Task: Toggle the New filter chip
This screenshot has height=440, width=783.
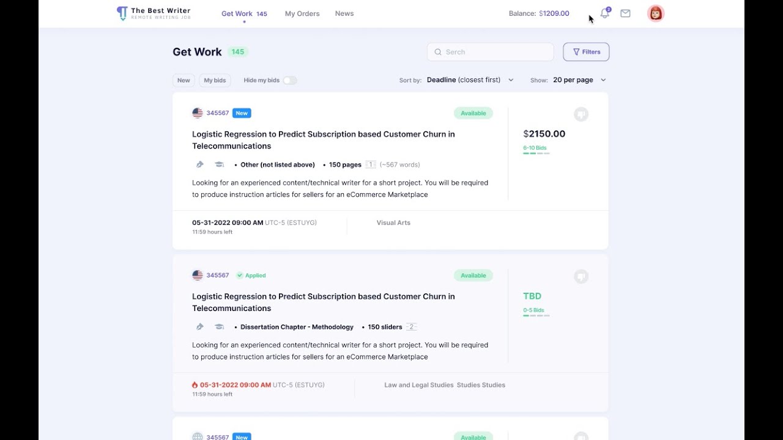Action: click(184, 80)
